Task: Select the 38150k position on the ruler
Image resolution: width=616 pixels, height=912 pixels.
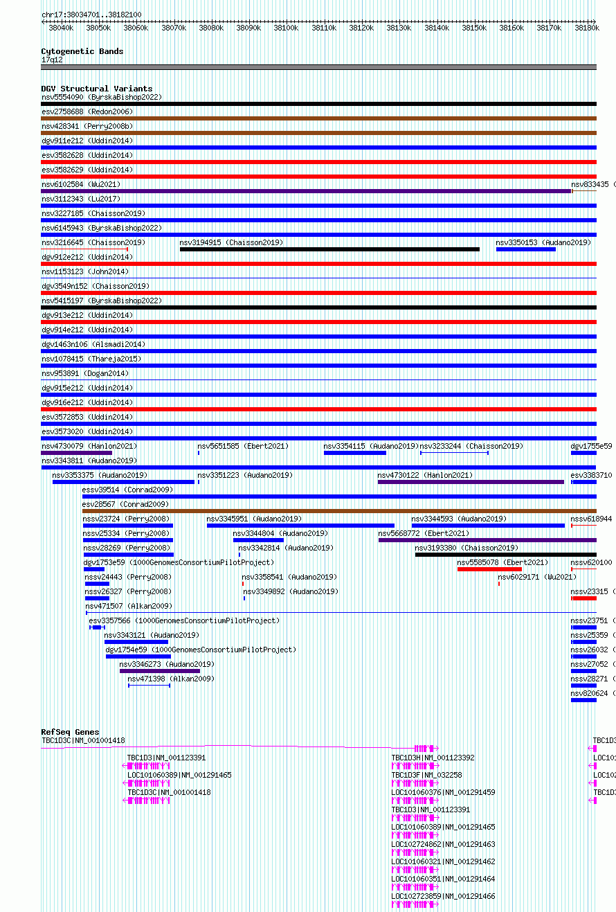Action: (474, 28)
